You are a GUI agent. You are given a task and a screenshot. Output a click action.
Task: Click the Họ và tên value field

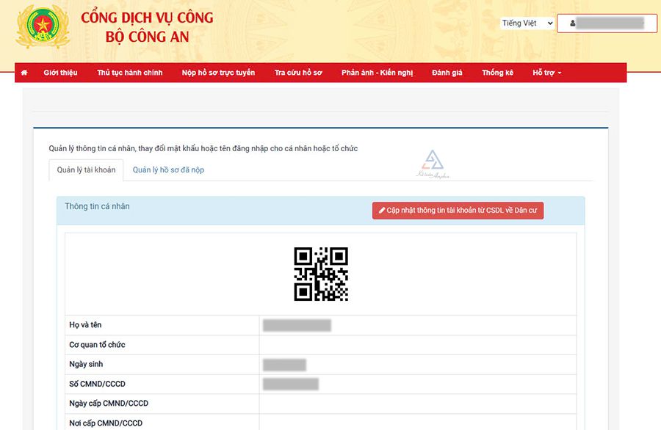[x=297, y=325]
